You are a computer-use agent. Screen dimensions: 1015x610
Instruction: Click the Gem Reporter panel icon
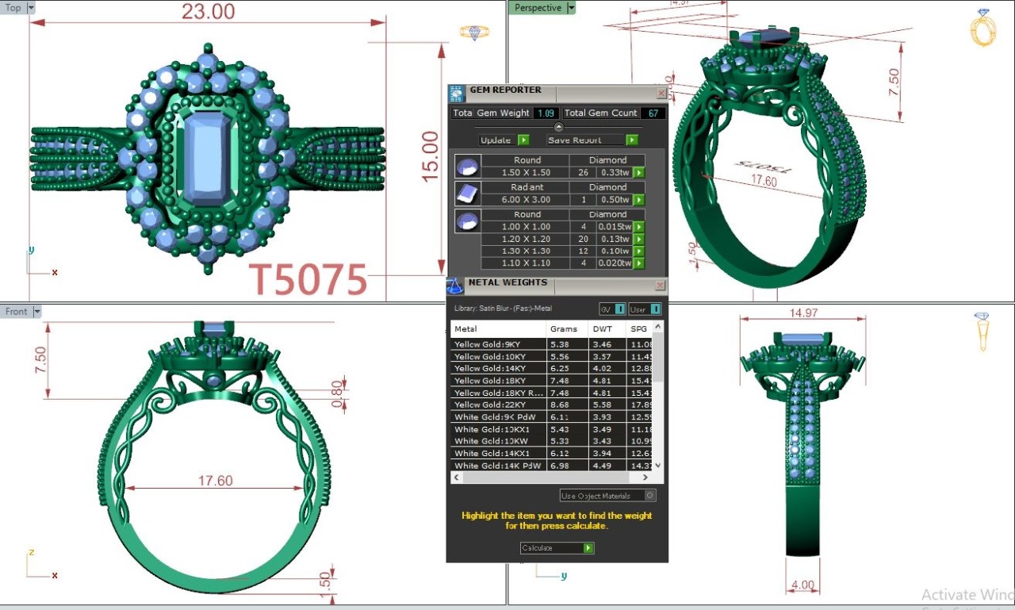pyautogui.click(x=457, y=94)
